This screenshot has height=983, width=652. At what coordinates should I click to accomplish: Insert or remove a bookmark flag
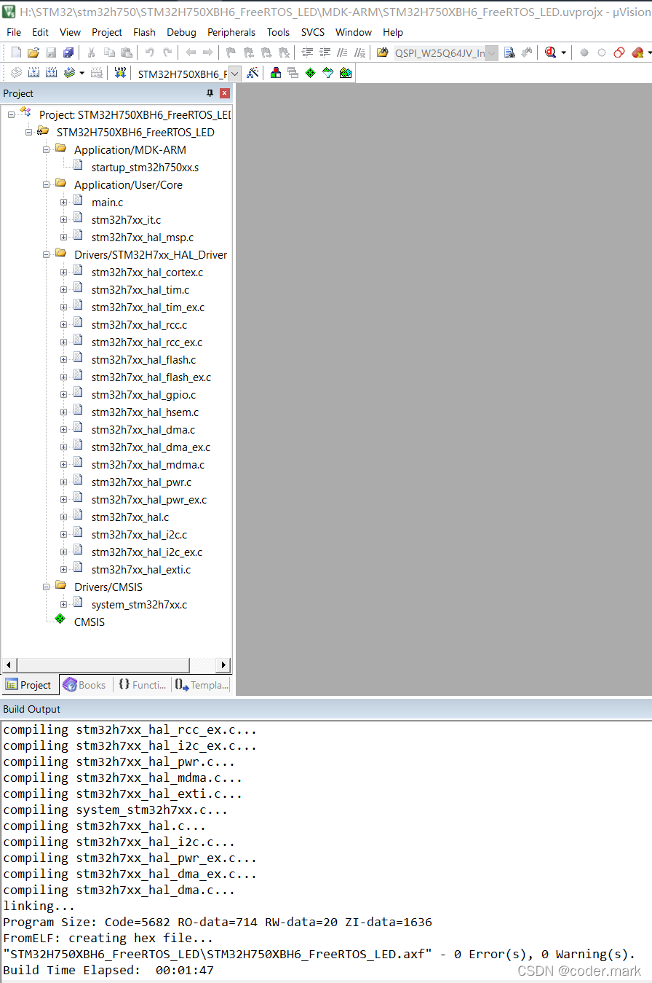tap(231, 52)
